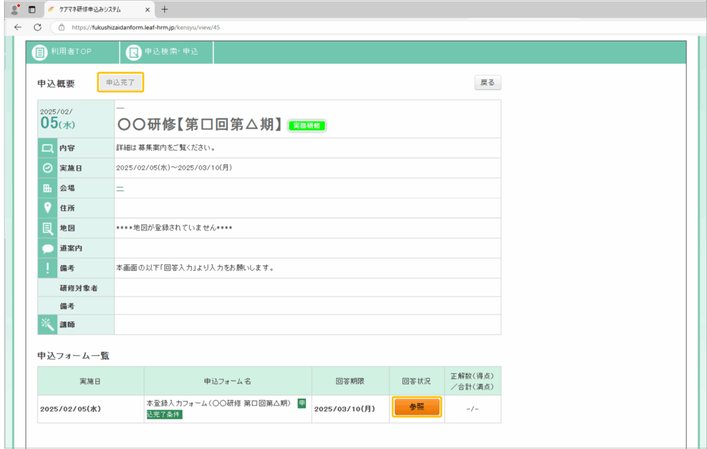Click the 実施日 clock icon
This screenshot has height=449, width=707.
click(x=48, y=168)
